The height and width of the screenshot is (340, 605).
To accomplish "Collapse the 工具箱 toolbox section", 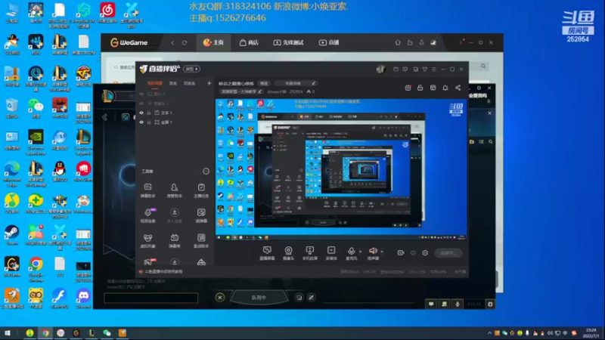I will tap(206, 172).
